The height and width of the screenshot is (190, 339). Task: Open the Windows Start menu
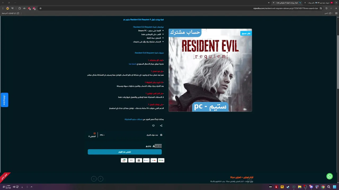point(334,187)
